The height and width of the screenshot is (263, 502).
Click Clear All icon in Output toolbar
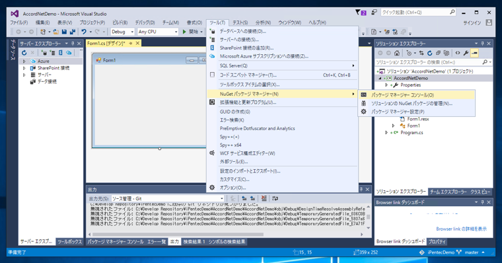click(x=264, y=199)
